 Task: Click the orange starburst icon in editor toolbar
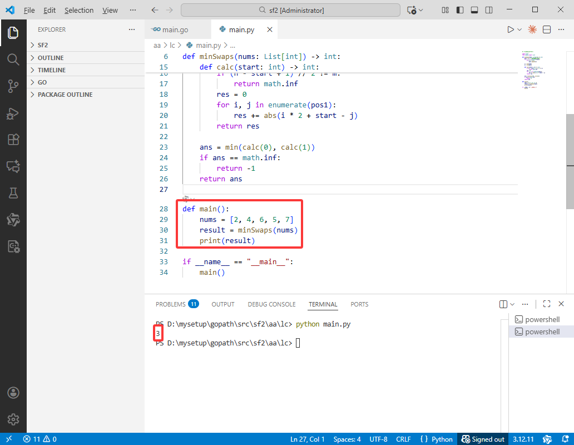pyautogui.click(x=532, y=29)
